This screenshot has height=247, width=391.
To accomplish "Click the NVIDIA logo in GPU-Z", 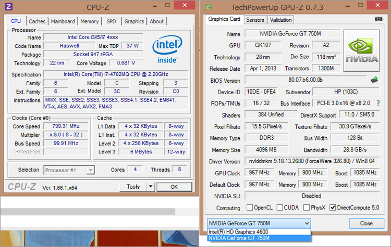I will (362, 50).
